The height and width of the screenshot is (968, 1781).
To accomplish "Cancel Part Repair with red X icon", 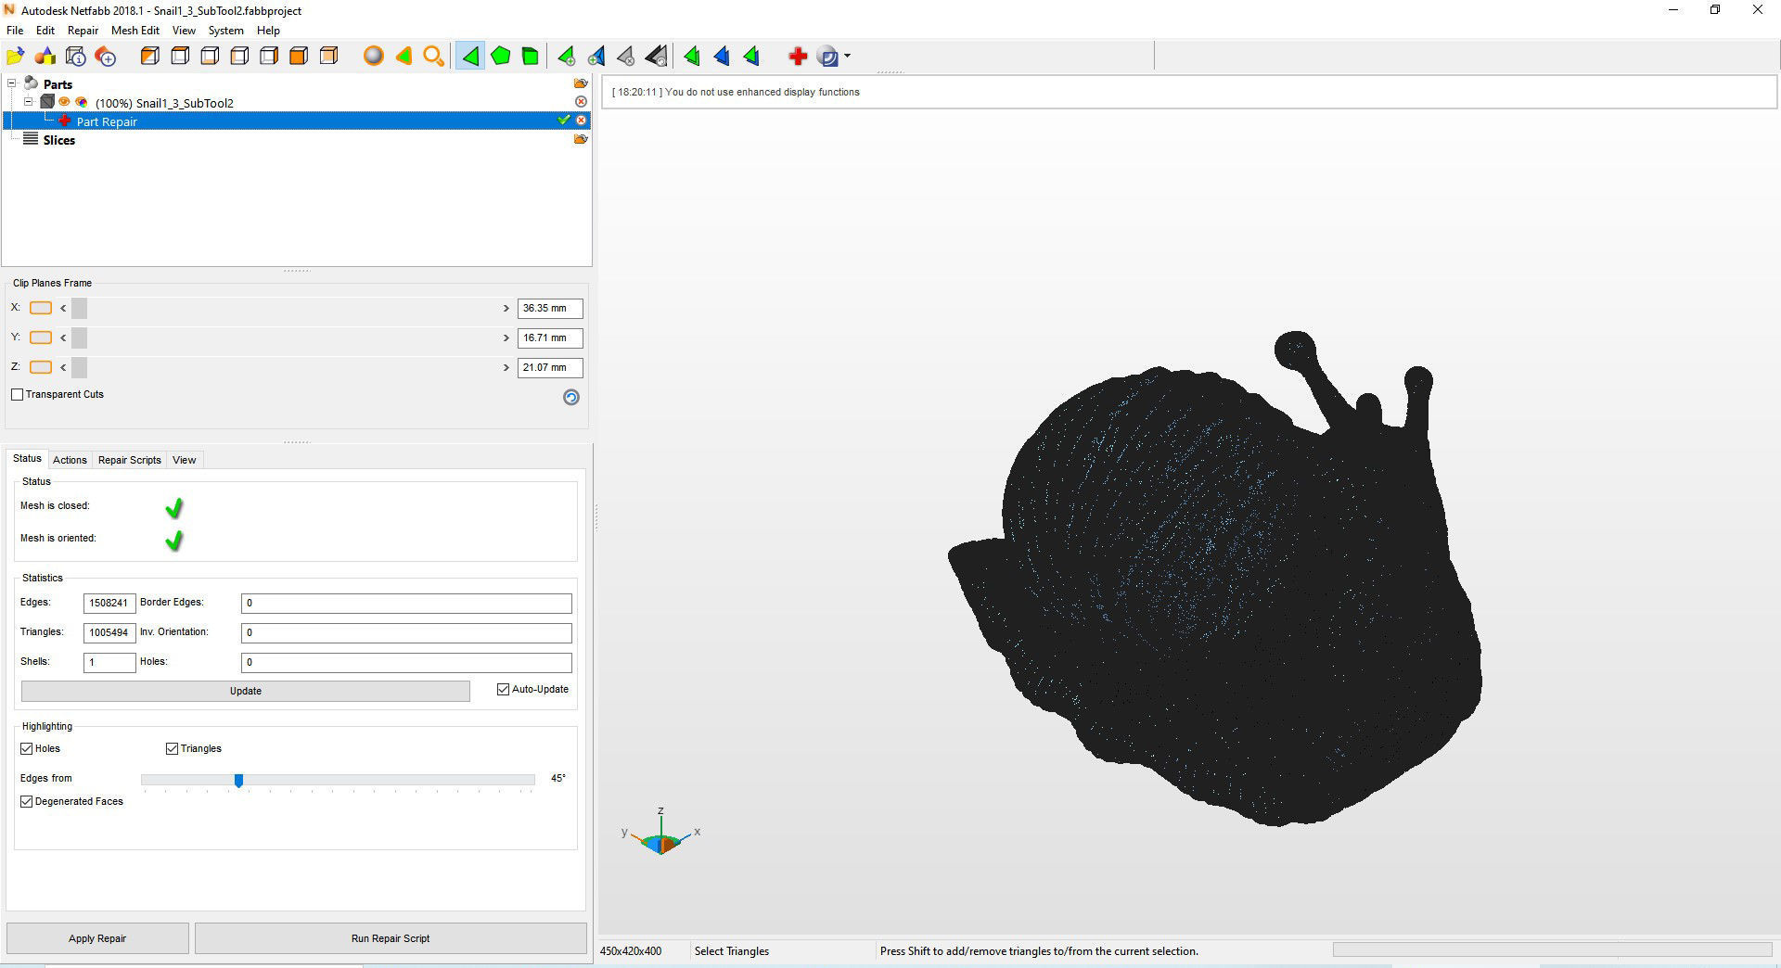I will [x=582, y=121].
